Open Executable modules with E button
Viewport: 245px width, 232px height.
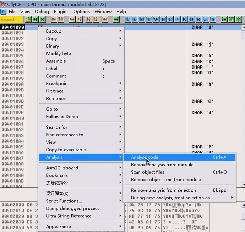click(x=134, y=19)
